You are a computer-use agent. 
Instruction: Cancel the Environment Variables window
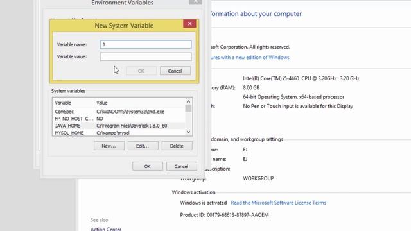[181, 166]
